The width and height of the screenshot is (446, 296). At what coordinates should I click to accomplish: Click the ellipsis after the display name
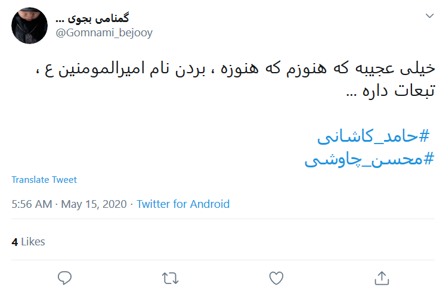click(63, 18)
